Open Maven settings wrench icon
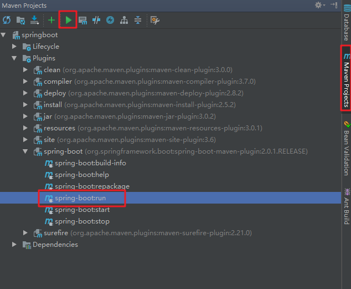This screenshot has width=351, height=289. click(x=155, y=20)
